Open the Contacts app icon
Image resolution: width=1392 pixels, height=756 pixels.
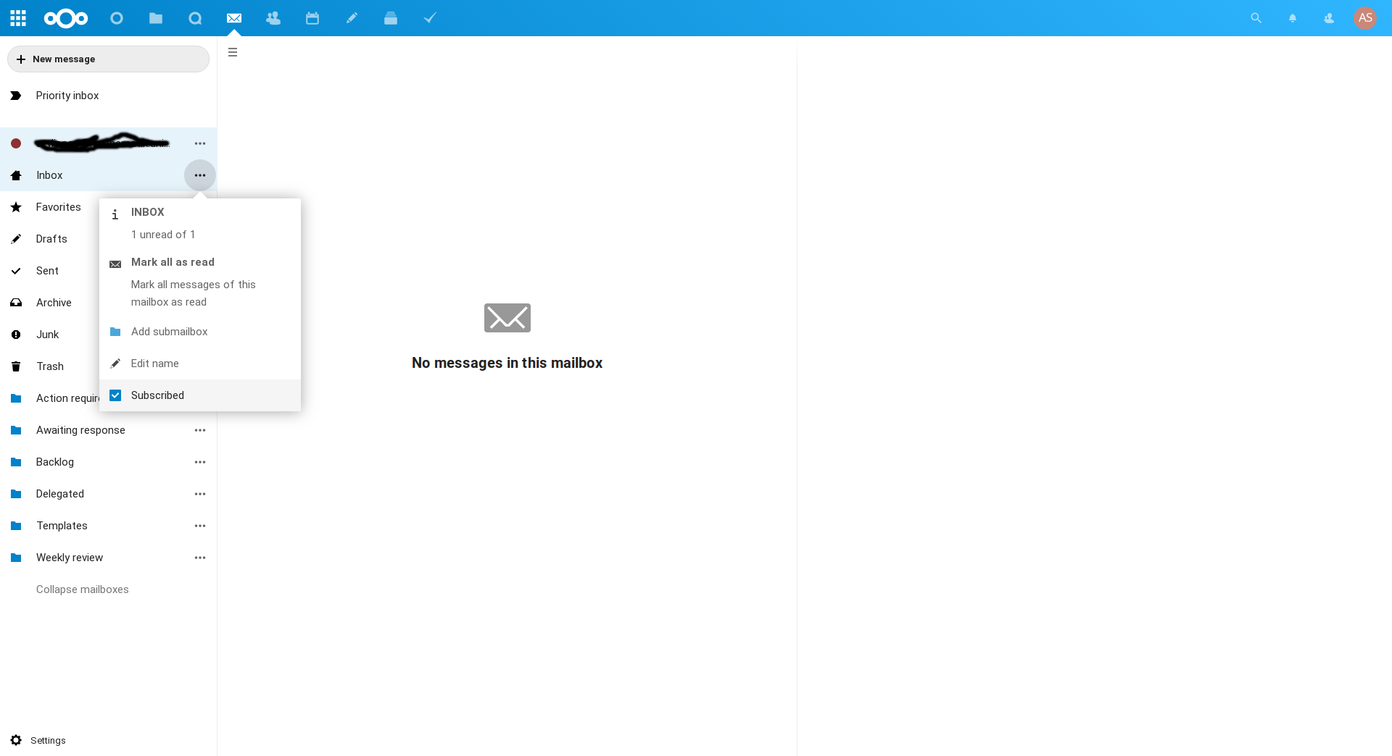[x=273, y=18]
